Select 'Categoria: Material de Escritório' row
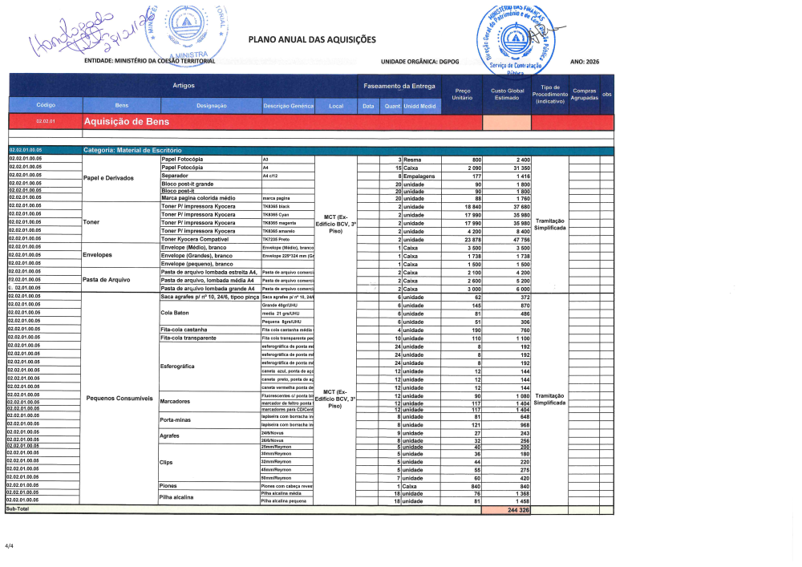This screenshot has width=802, height=567. point(133,150)
